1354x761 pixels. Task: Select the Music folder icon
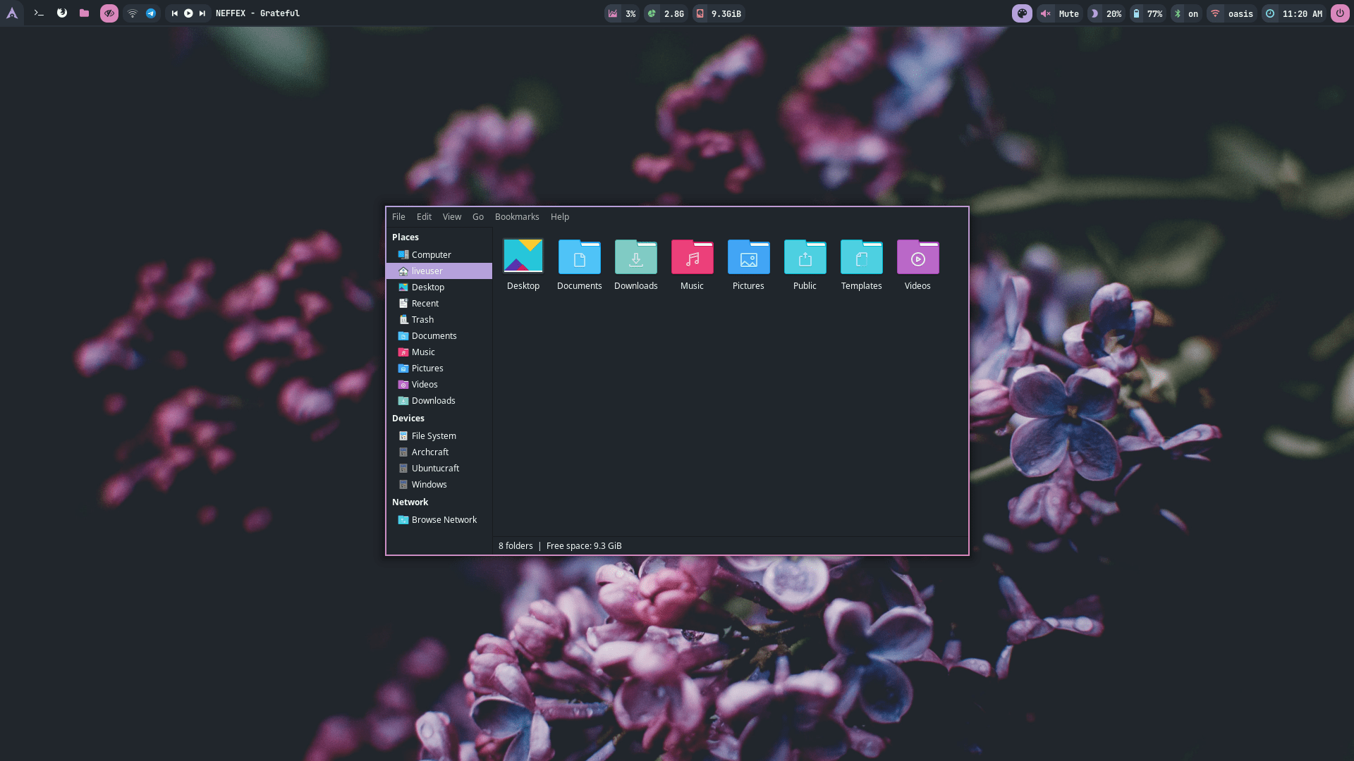coord(692,257)
